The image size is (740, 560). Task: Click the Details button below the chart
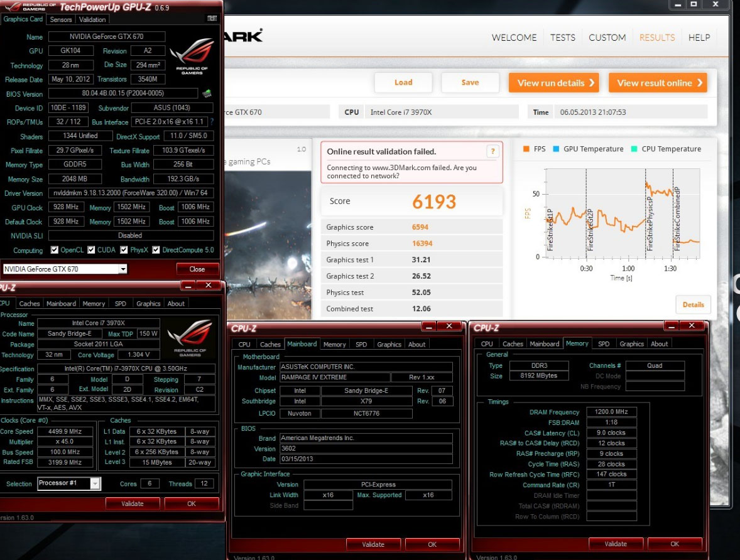click(694, 304)
